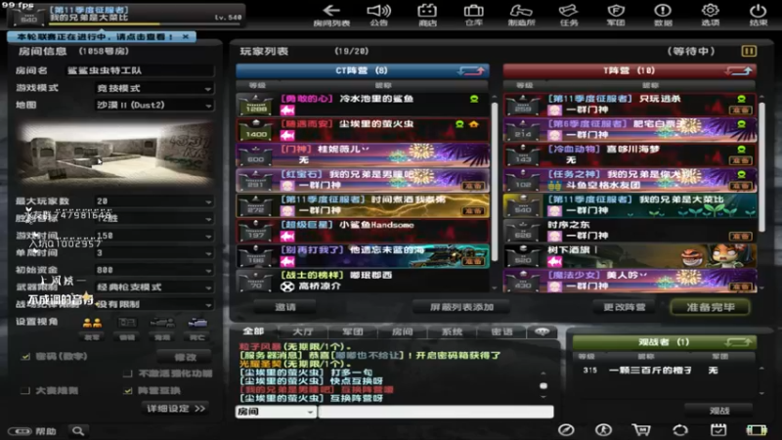This screenshot has width=782, height=440.
Task: Select player row 冷水池里的鲨鱼 in CT list
Action: [x=363, y=105]
